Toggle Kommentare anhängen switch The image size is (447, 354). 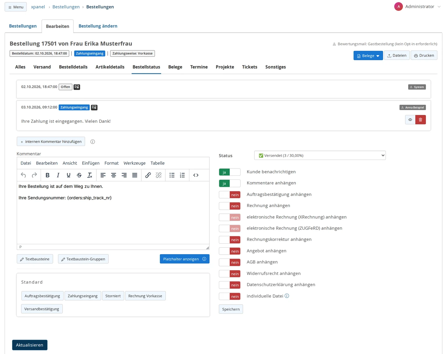[x=230, y=184]
